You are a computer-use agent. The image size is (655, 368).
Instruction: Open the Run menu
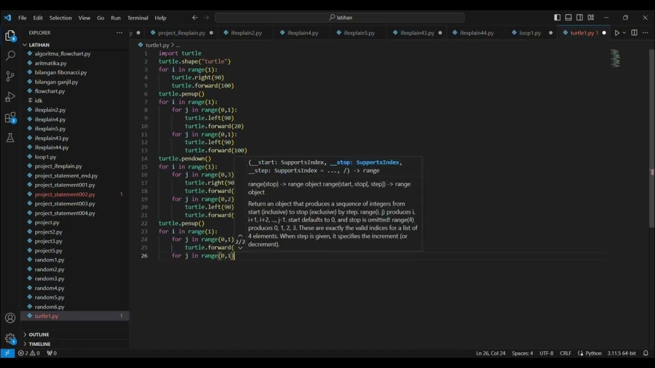coord(116,17)
